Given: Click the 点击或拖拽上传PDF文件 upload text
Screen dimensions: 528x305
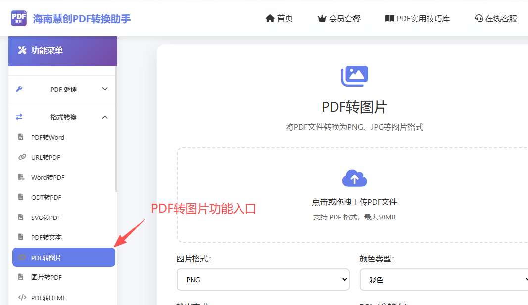Looking at the screenshot, I should tap(355, 202).
